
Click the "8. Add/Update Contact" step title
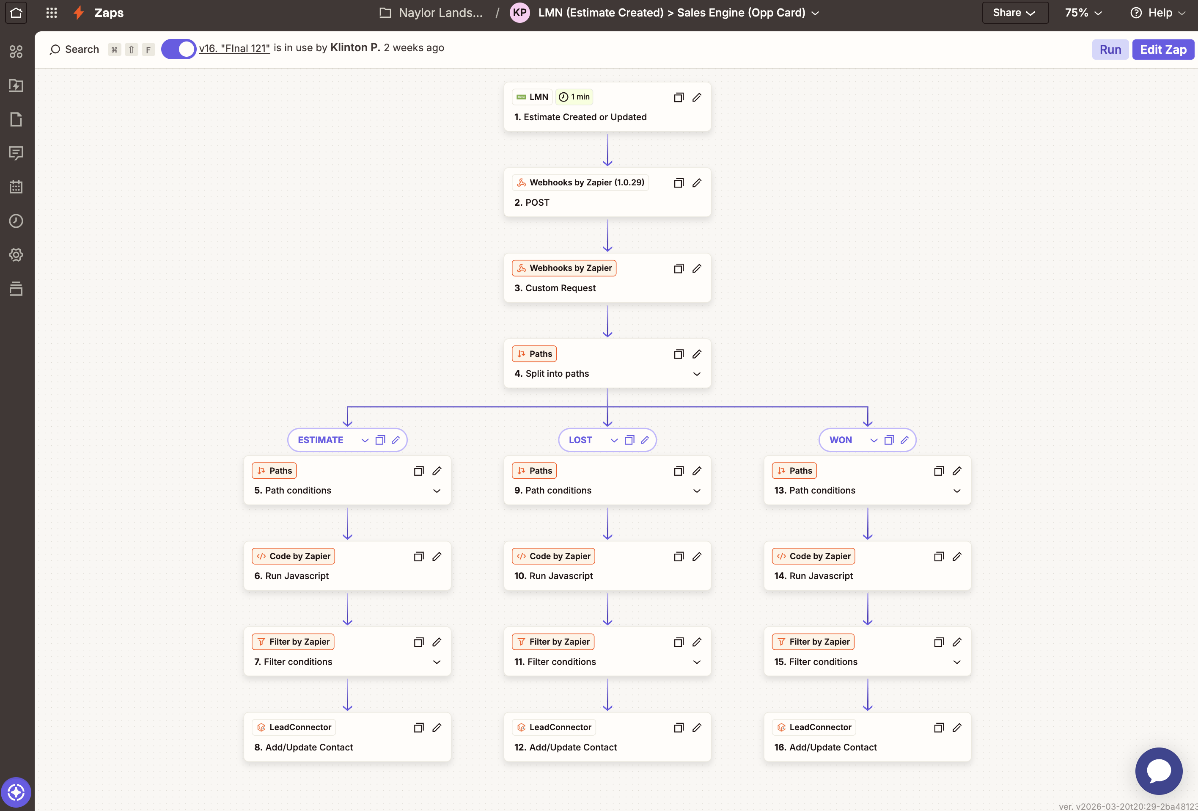point(304,747)
